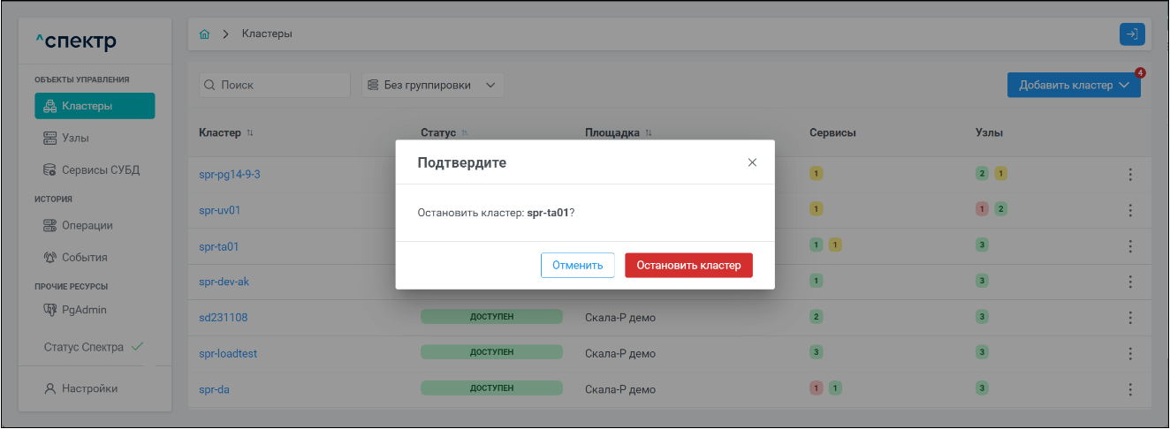Select События in the sidebar

click(x=84, y=258)
